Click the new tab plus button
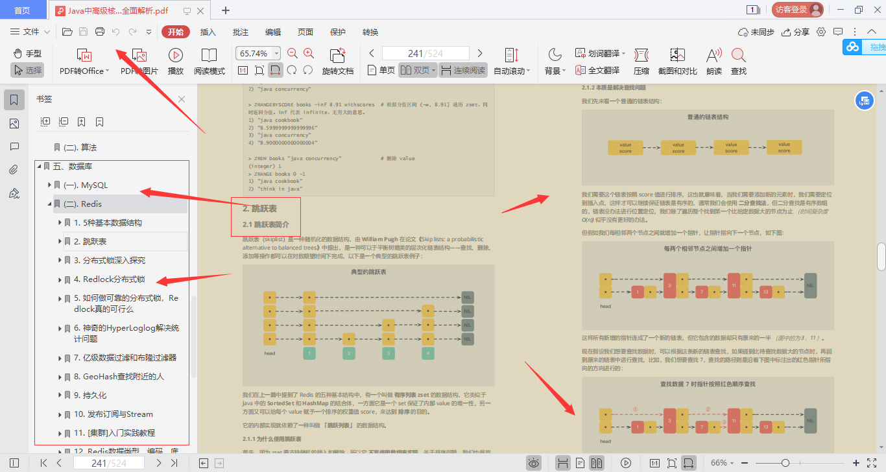Screen dimensions: 886x472 click(226, 10)
